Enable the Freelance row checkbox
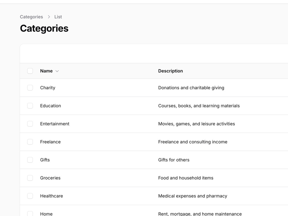 (30, 142)
